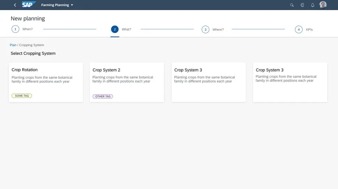Expand the Farming Planning dropdown menu
This screenshot has height=189, width=338.
72,5
